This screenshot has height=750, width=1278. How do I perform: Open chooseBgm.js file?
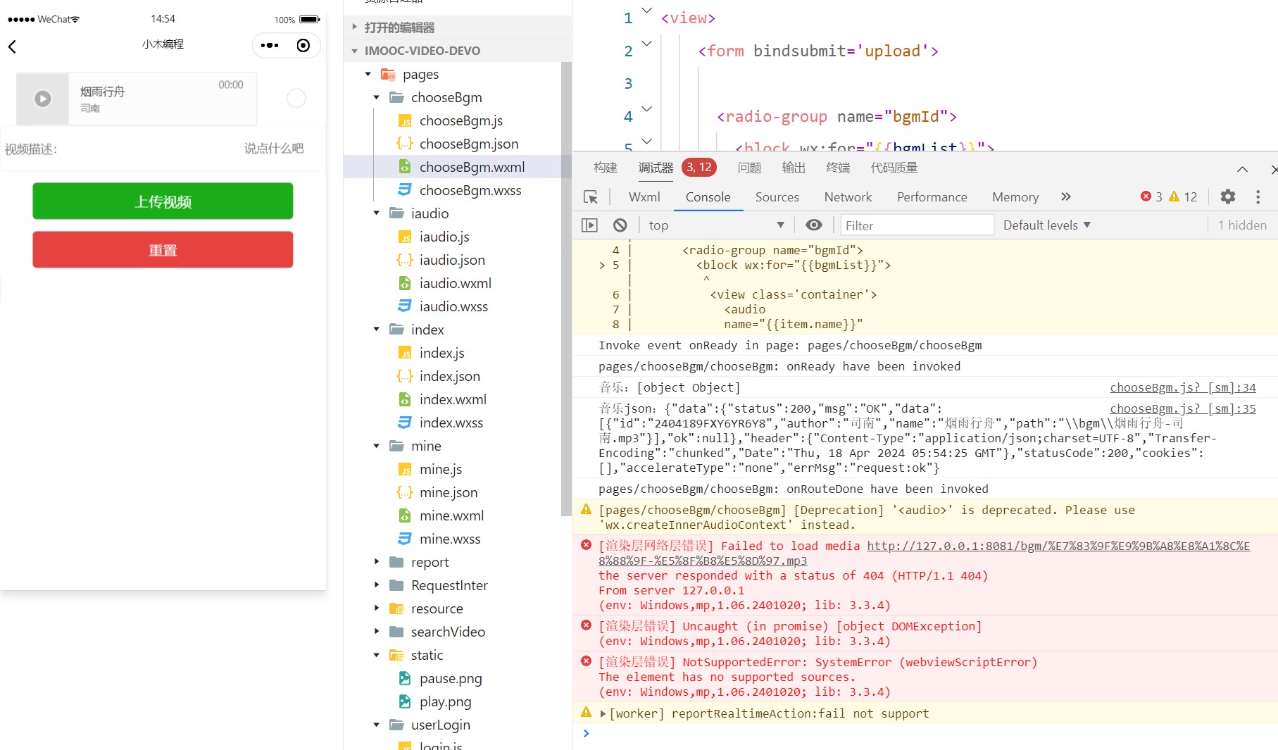pos(461,120)
